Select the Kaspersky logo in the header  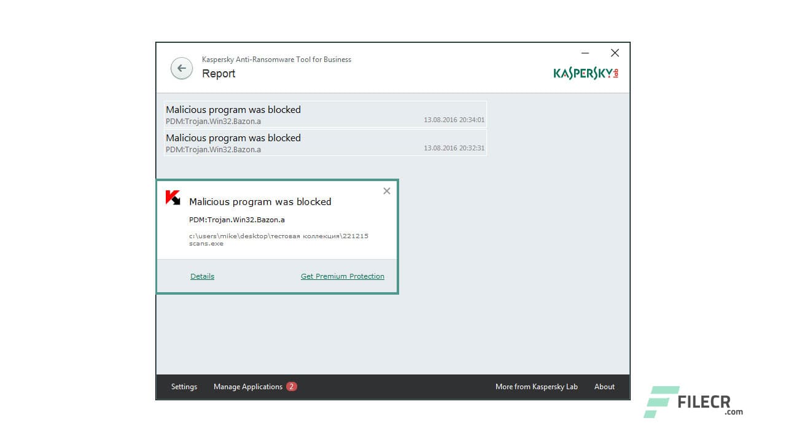tap(584, 72)
